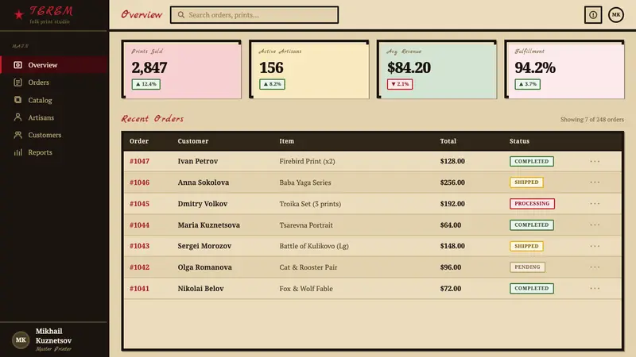This screenshot has width=636, height=357.
Task: Click the red star Terem logo
Action: click(18, 15)
